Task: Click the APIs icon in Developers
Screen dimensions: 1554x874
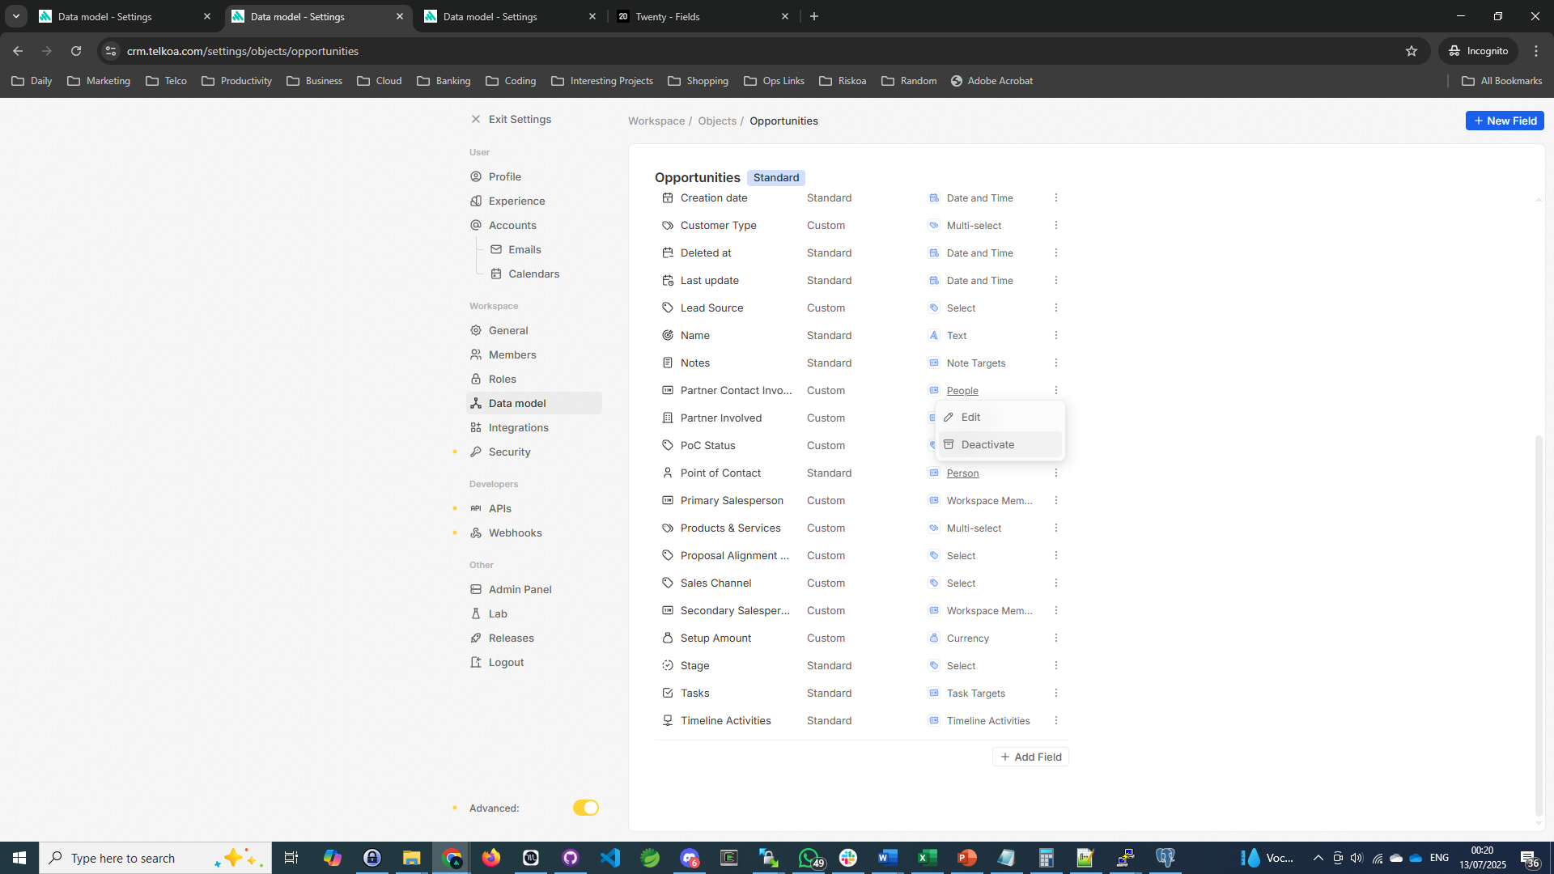Action: click(476, 508)
